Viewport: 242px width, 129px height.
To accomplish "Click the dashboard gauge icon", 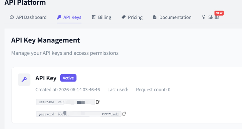I will tap(12, 17).
